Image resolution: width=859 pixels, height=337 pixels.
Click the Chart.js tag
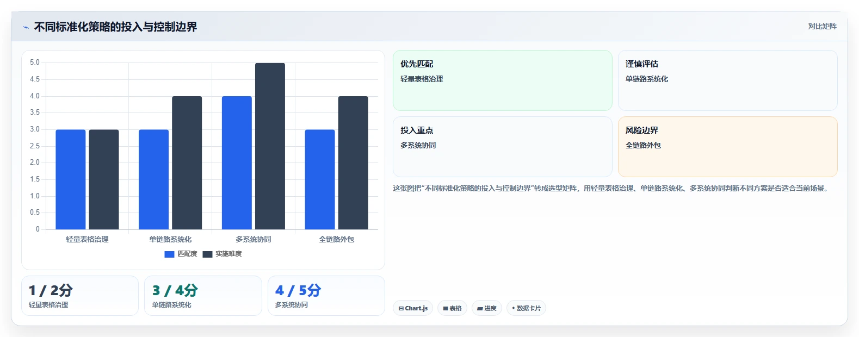(413, 308)
